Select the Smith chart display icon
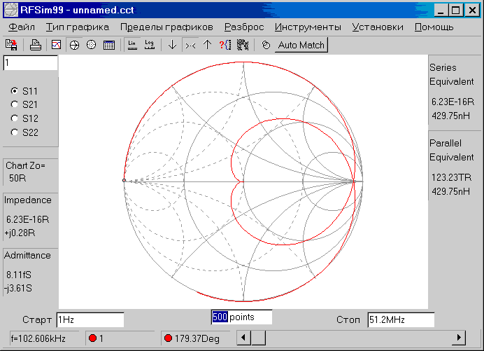The image size is (484, 351). click(74, 45)
